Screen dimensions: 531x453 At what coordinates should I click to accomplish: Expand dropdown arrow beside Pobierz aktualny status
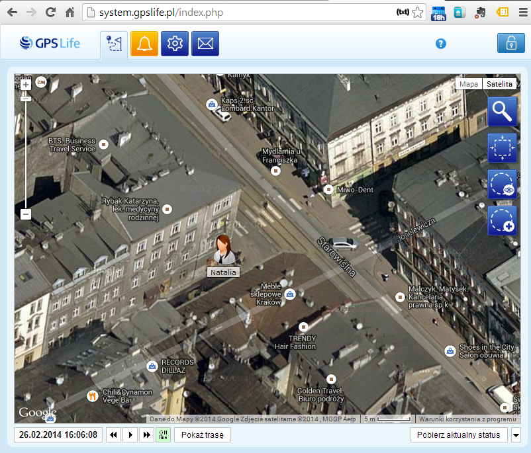pyautogui.click(x=516, y=435)
